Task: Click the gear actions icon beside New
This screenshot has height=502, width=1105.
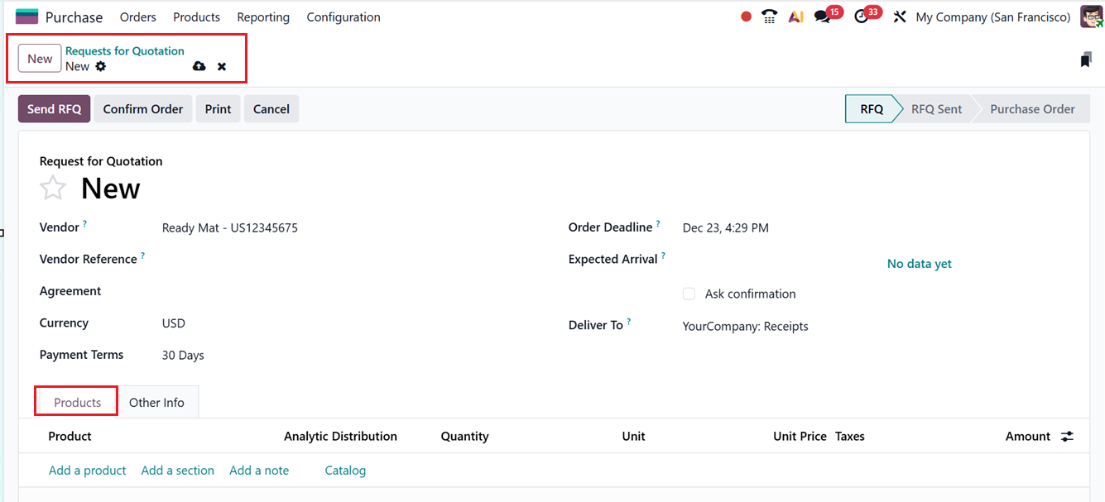Action: point(101,66)
